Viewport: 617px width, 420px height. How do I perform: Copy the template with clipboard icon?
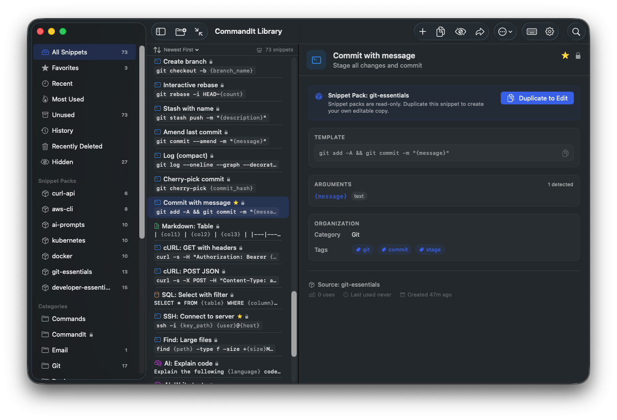(565, 153)
